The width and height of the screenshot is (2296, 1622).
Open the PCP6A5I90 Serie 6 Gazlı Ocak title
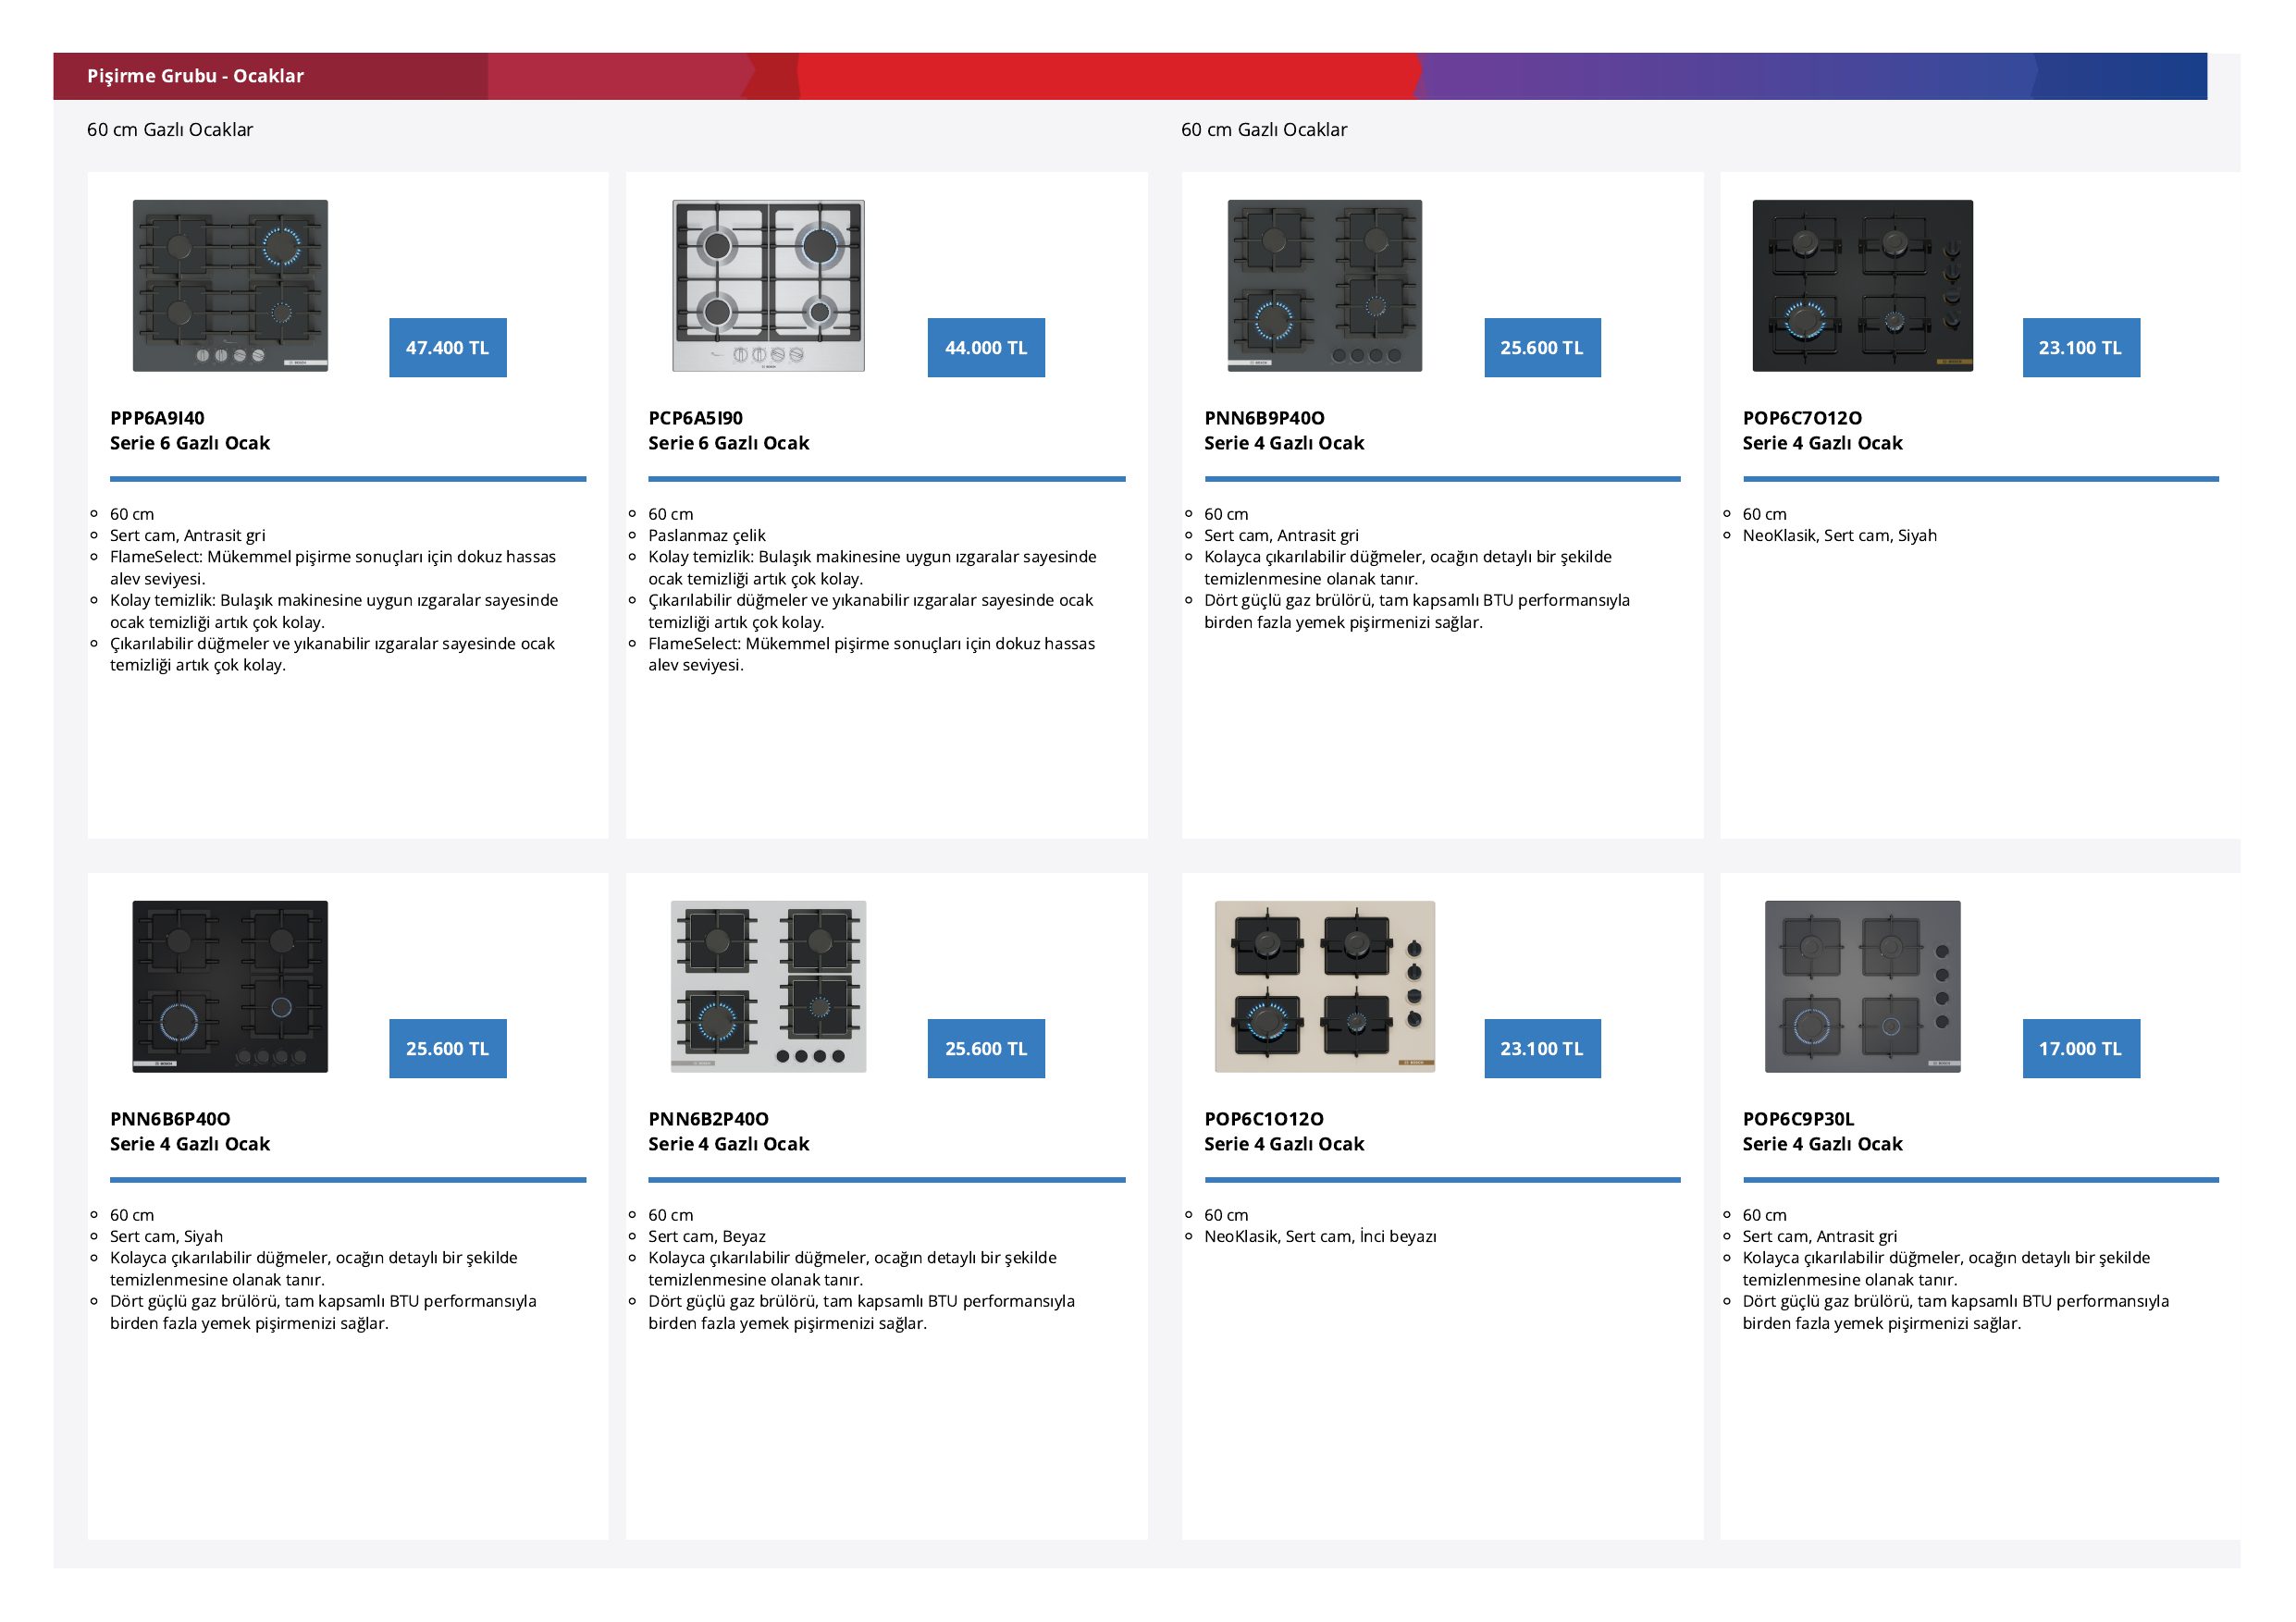(728, 431)
